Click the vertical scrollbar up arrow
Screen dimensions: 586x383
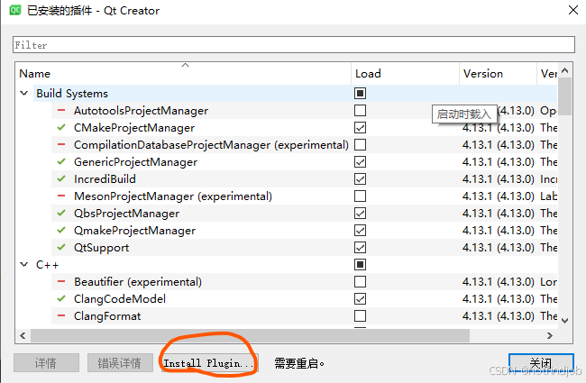click(565, 70)
